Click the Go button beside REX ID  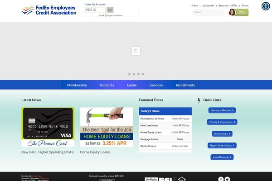[x=110, y=10]
